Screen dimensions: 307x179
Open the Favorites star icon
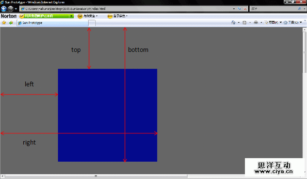click(4, 23)
